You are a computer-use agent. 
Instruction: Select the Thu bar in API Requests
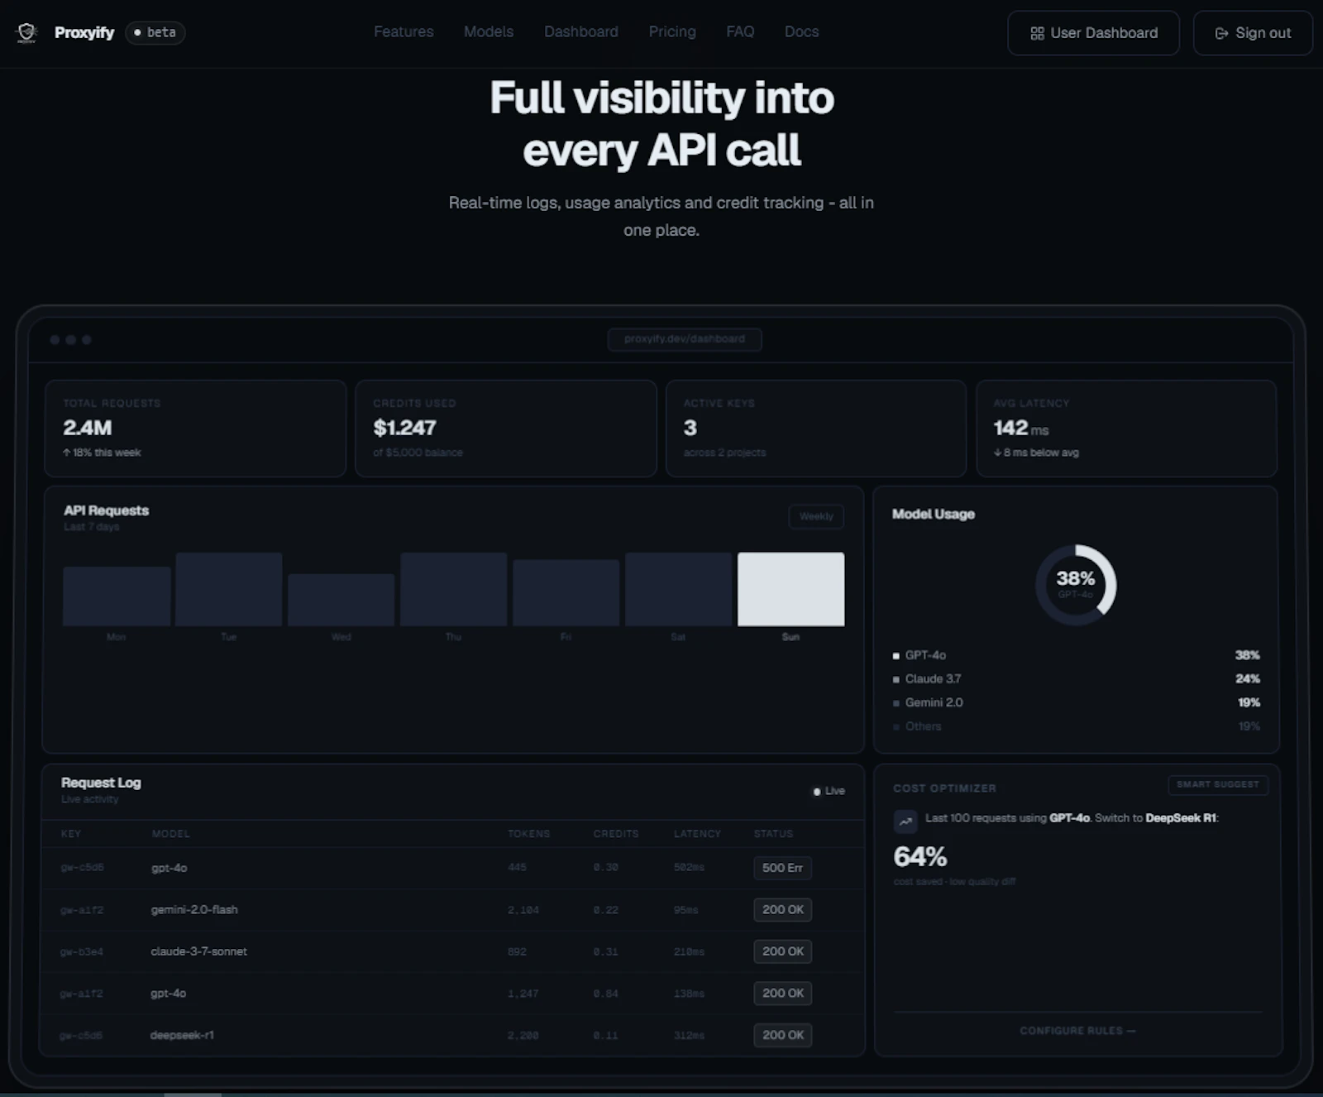point(454,589)
